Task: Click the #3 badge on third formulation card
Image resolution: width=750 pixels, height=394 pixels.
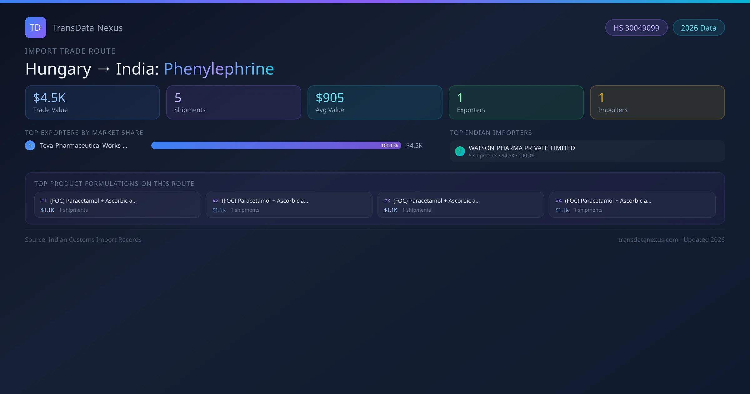Action: point(387,200)
